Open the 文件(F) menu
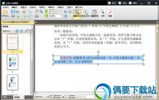 point(6,7)
